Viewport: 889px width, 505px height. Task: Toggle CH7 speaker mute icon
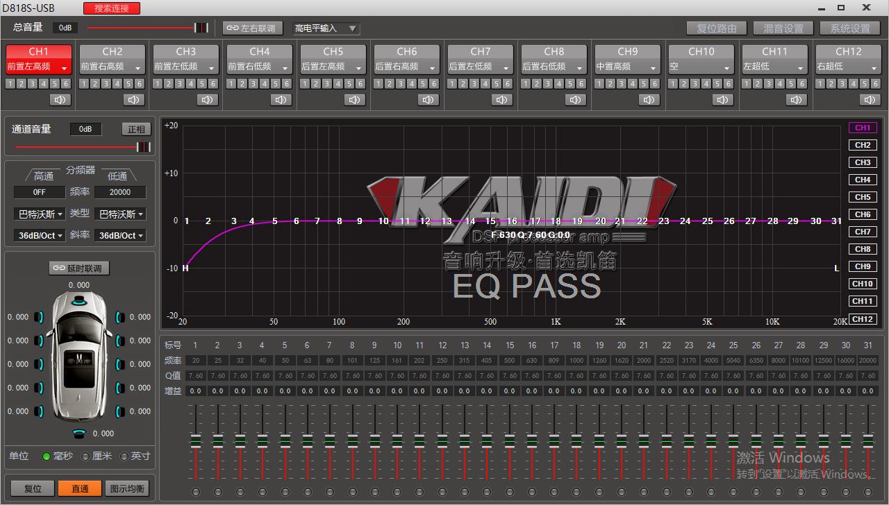coord(502,100)
